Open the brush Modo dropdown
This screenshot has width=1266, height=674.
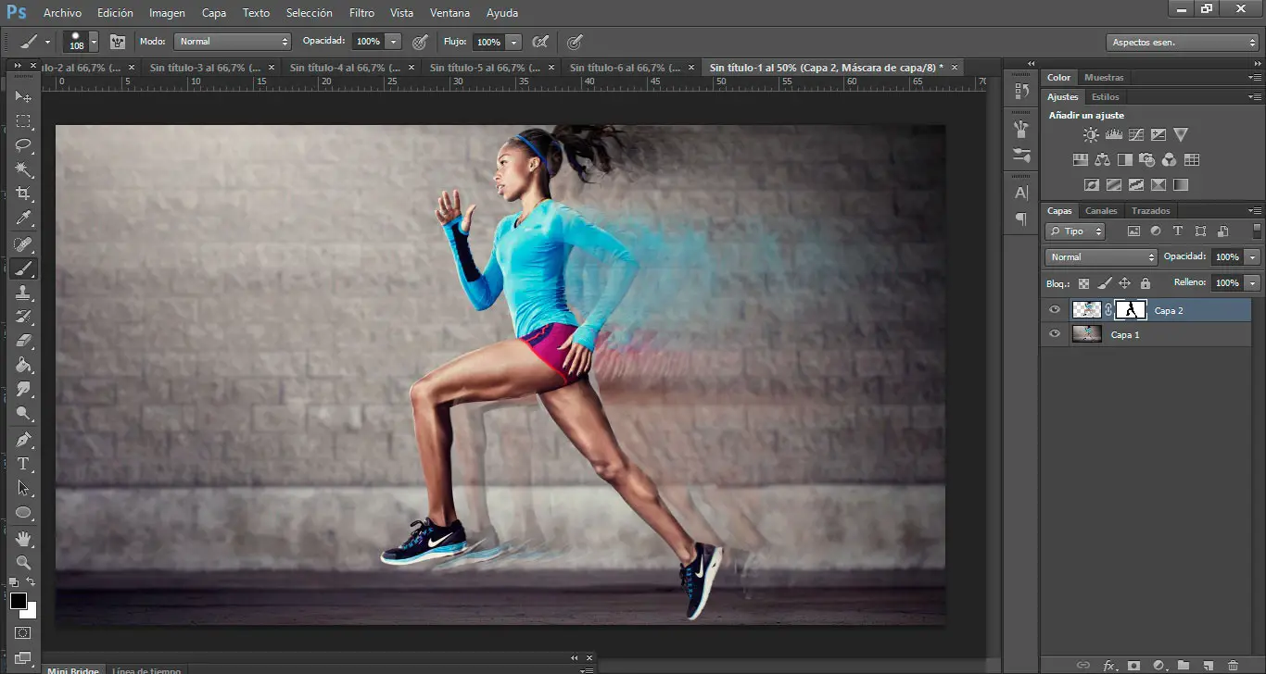(x=234, y=42)
